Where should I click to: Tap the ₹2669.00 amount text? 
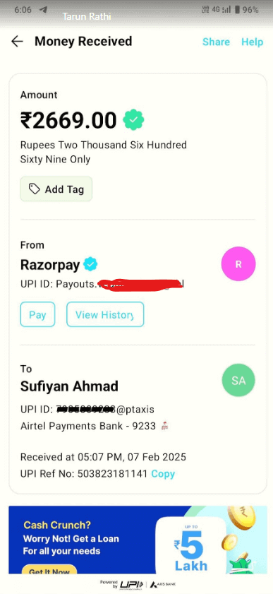coord(68,120)
